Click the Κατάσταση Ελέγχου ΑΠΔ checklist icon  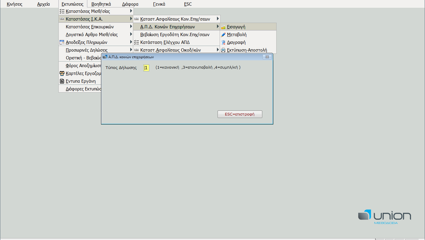[x=137, y=42]
